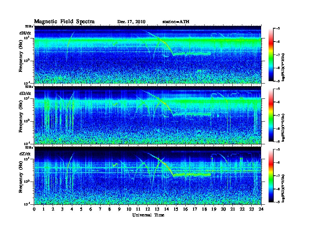
Task: Click hour 22 on the Universal Time axis
Action: coord(242,209)
